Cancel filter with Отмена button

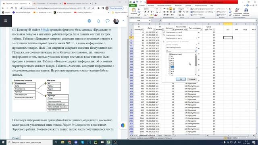tap(192, 79)
